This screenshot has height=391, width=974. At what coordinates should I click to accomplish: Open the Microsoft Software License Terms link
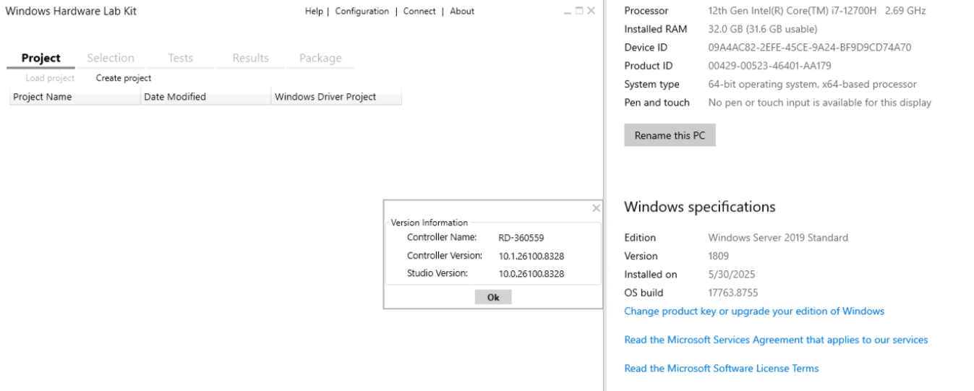coord(722,369)
